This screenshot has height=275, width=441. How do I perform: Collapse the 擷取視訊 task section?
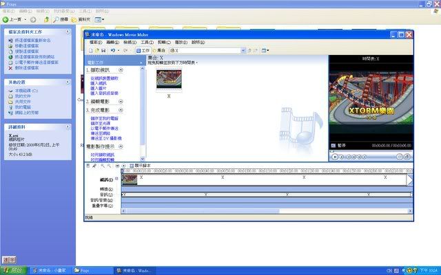(121, 71)
